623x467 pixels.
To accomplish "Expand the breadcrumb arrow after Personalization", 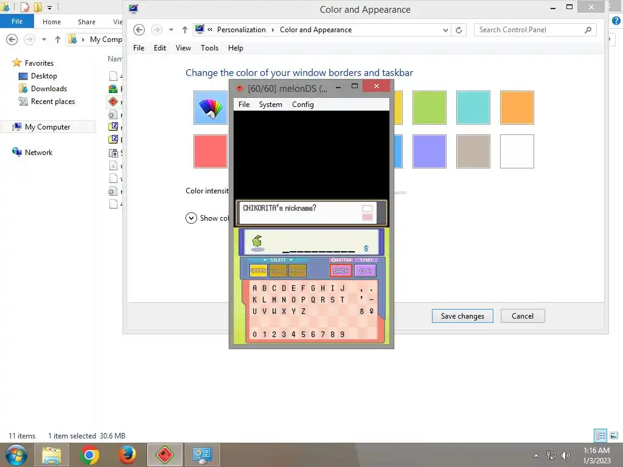I will click(x=273, y=30).
